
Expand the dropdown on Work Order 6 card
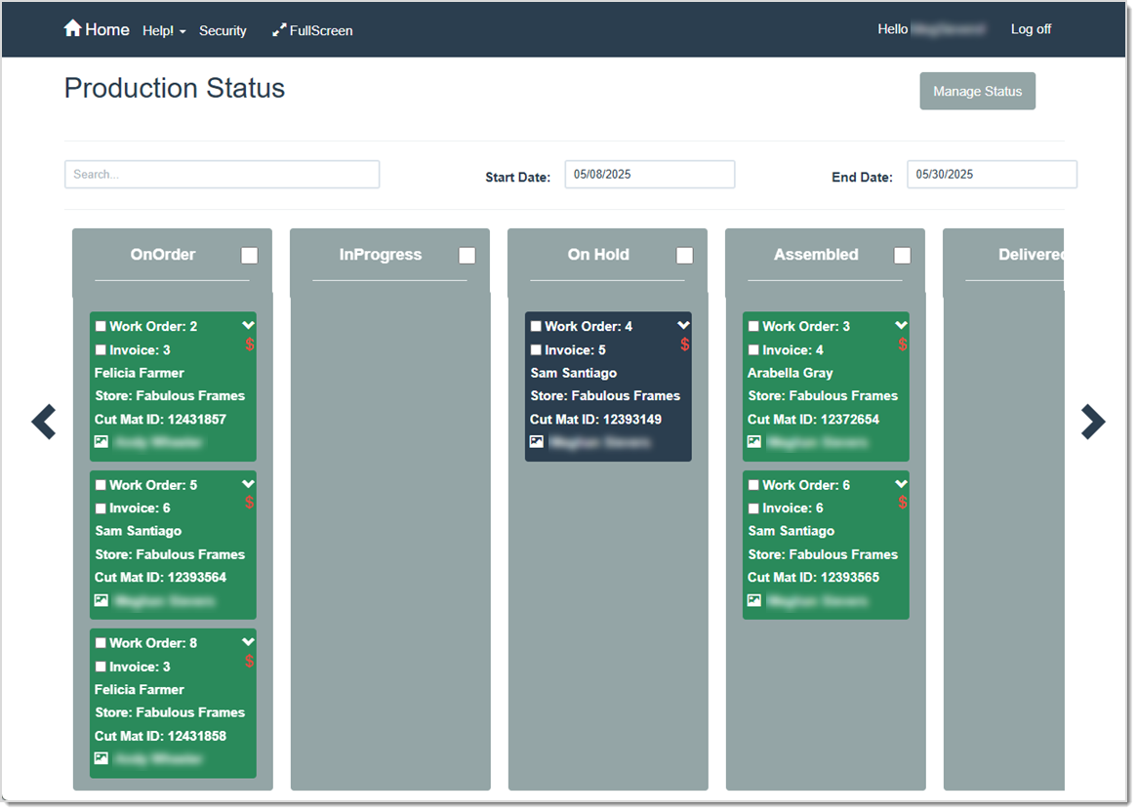coord(903,483)
